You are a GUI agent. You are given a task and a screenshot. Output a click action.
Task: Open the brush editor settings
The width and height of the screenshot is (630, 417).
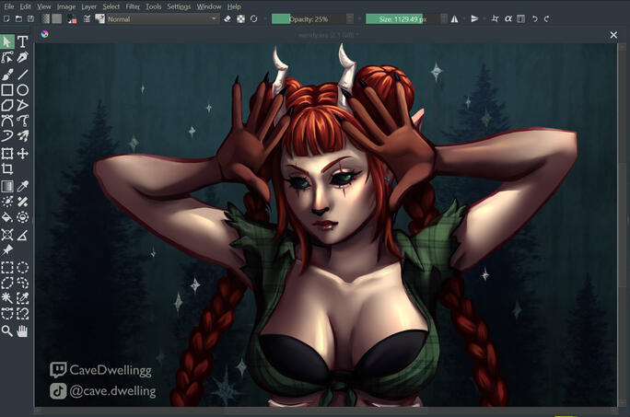(87, 18)
